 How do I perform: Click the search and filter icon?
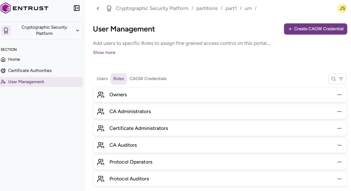(x=337, y=79)
